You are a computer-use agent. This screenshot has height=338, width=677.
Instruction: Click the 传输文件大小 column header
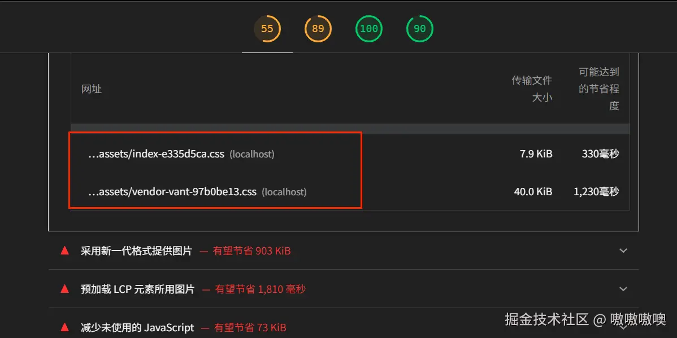(532, 89)
